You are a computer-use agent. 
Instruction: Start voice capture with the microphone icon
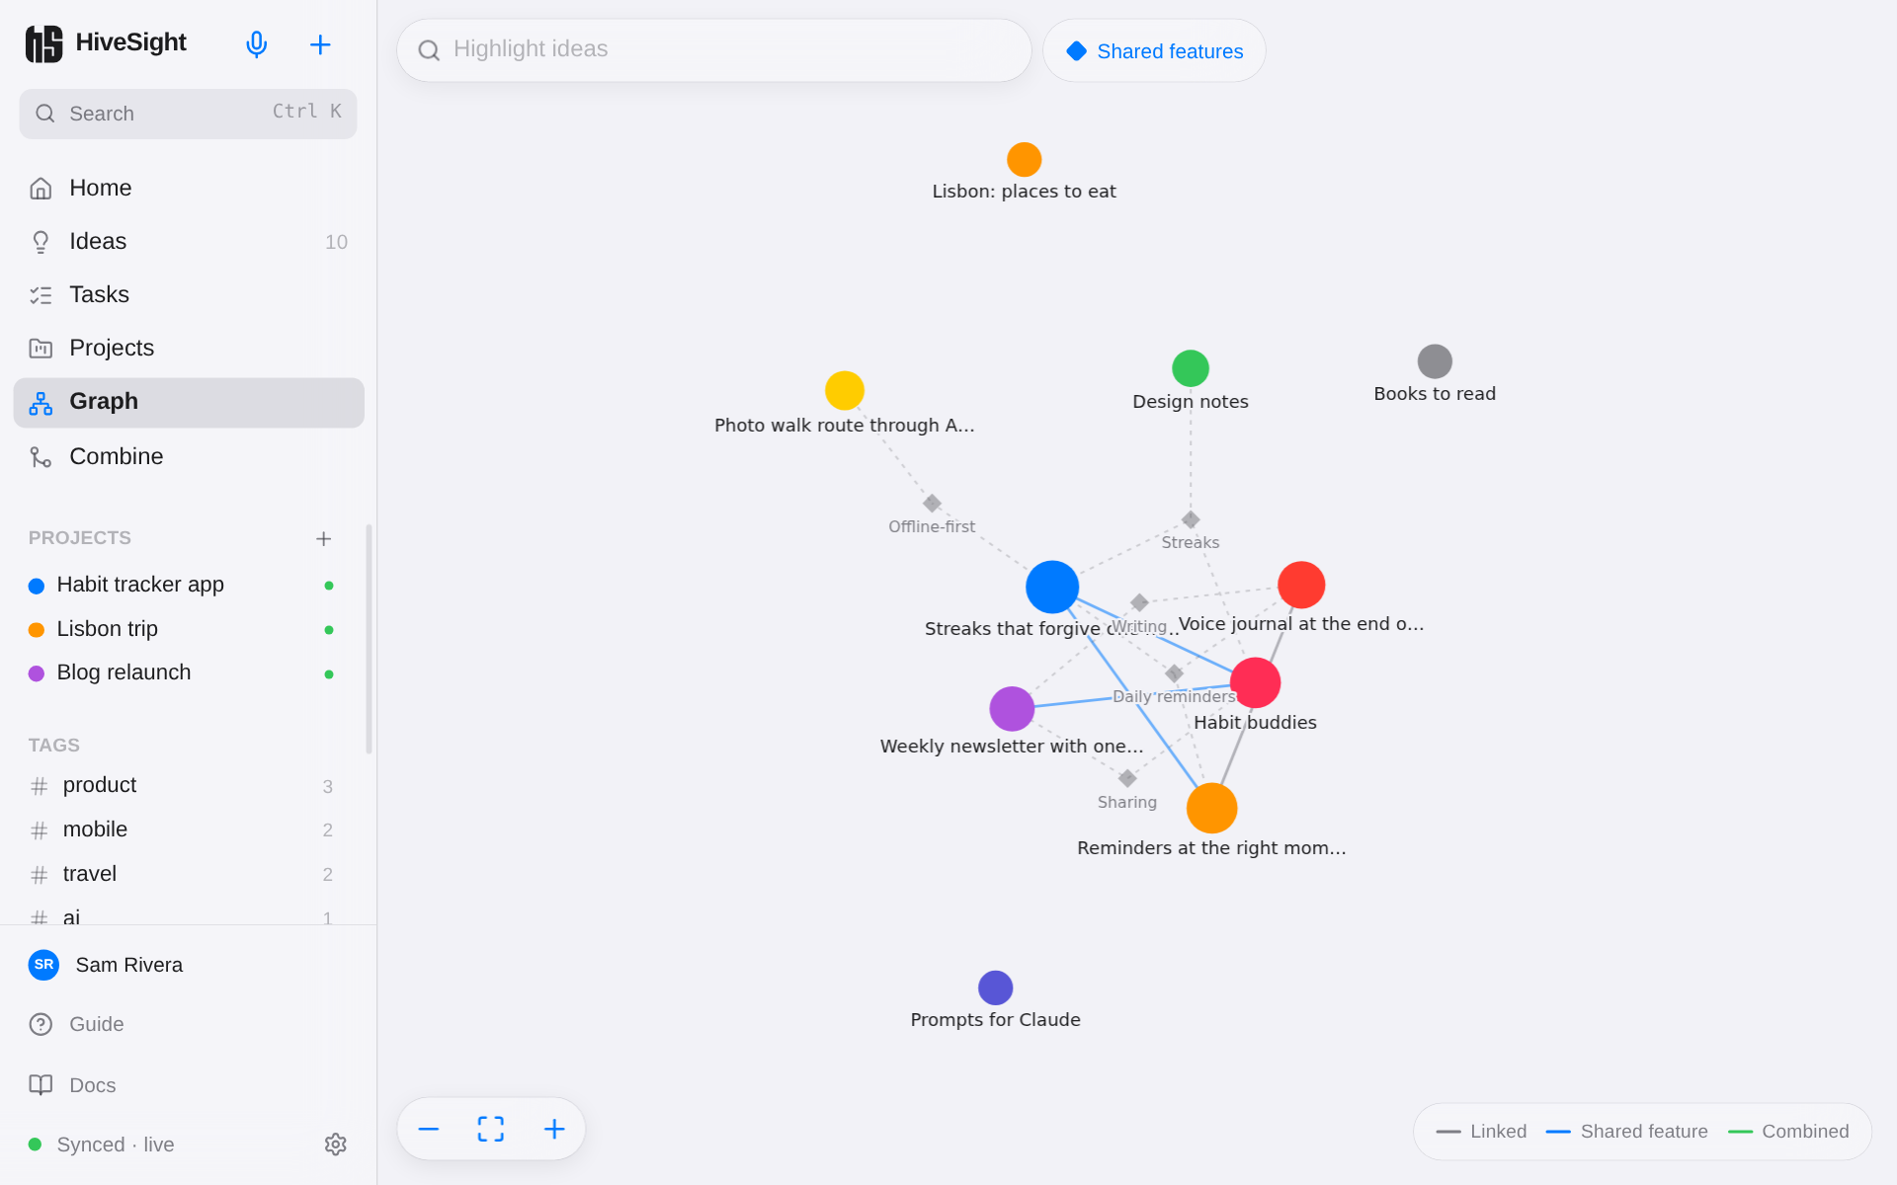tap(257, 44)
